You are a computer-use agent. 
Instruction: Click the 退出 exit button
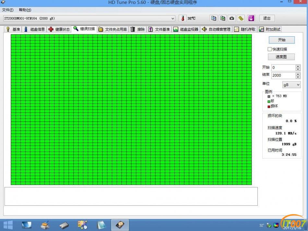[267, 18]
